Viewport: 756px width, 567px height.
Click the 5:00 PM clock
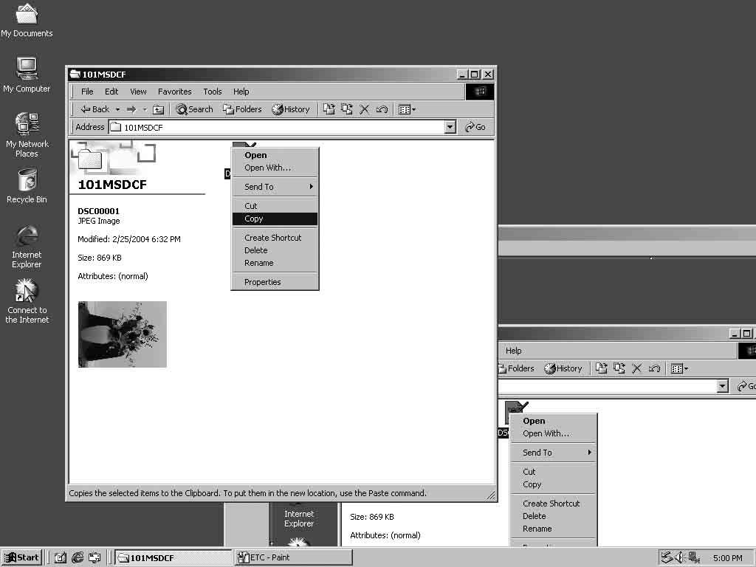(x=727, y=558)
